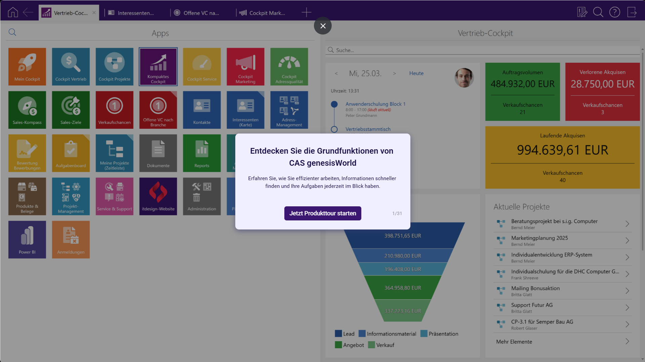Viewport: 645px width, 362px height.
Task: Expand Marketingplanung 2025 project chevron
Action: (x=627, y=241)
